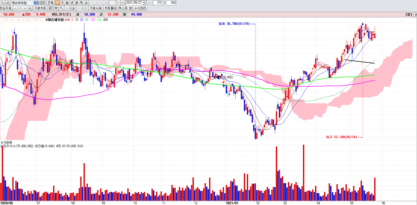Select the 분 minute period button
417x205 pixels.
tap(77, 3)
